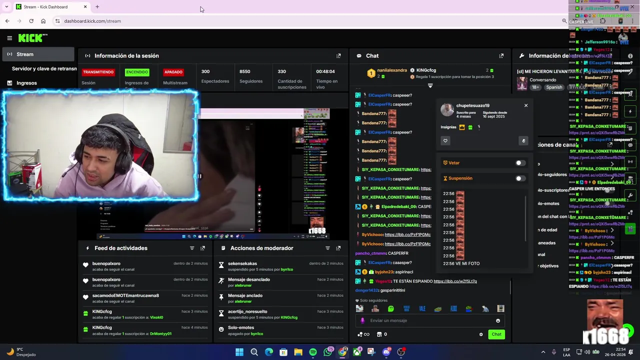This screenshot has width=640, height=360.
Task: Pop out the Información de la sesión panel
Action: (x=338, y=56)
